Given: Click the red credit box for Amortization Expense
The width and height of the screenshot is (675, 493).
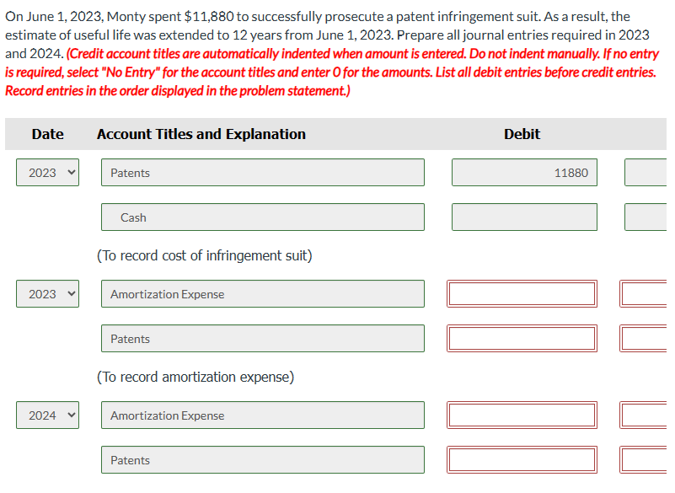Looking at the screenshot, I should point(649,293).
